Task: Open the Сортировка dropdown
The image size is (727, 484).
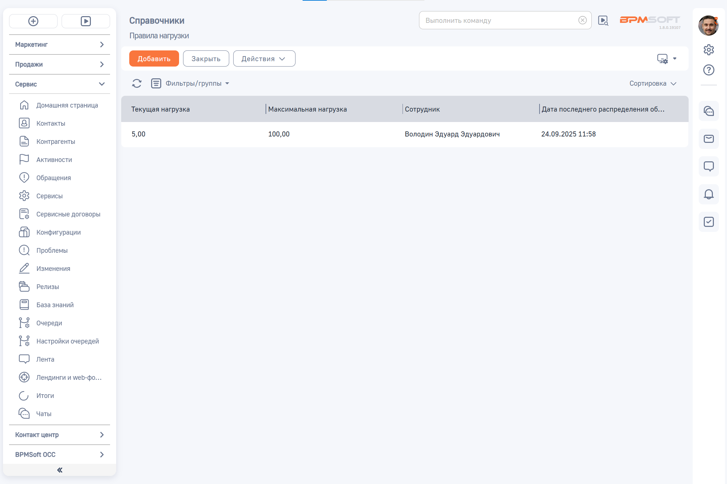Action: [x=653, y=83]
